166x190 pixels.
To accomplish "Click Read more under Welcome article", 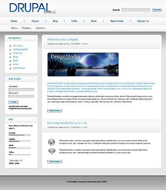I will tap(54, 111).
